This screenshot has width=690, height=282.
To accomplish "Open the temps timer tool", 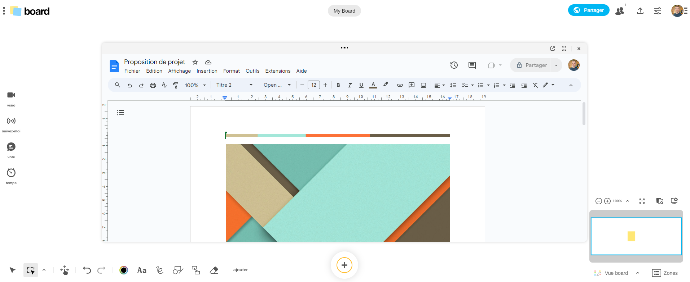I will pyautogui.click(x=11, y=173).
